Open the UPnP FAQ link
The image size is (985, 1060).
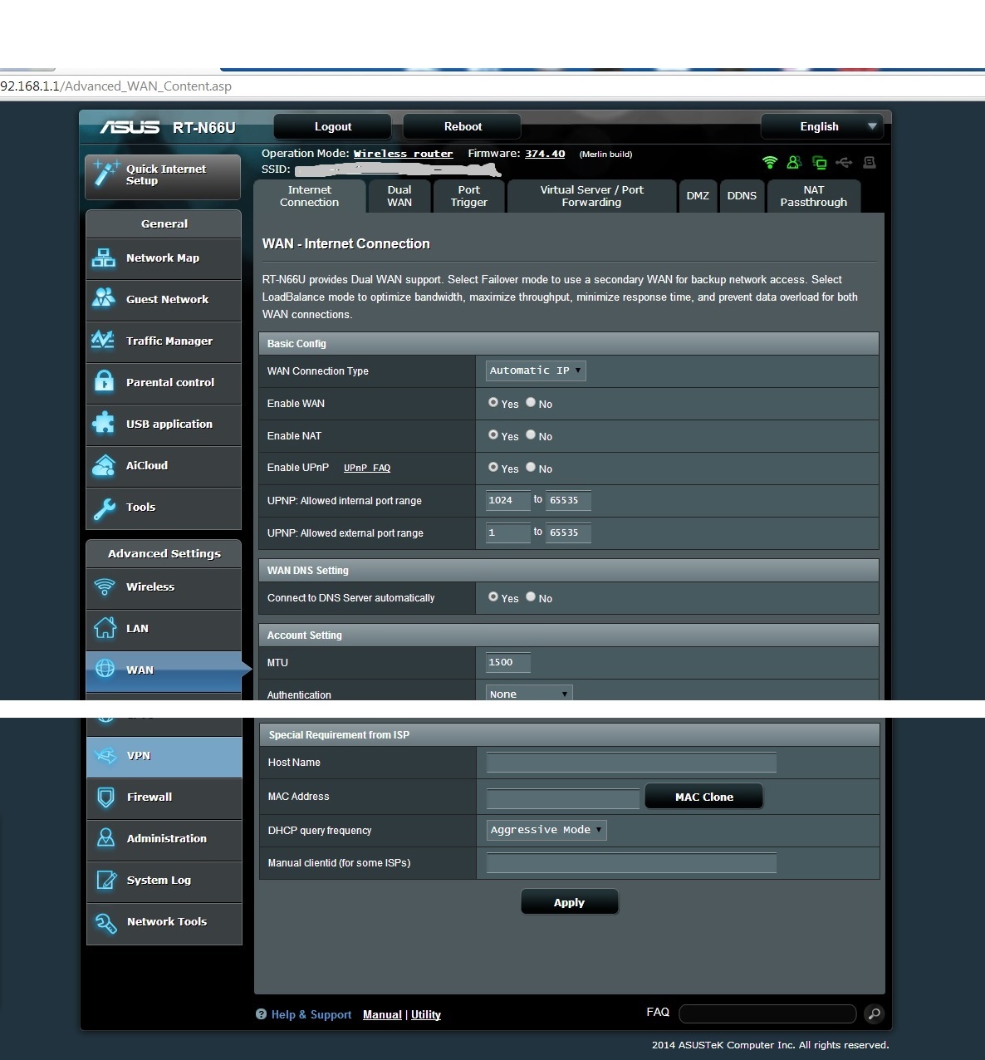pos(367,468)
